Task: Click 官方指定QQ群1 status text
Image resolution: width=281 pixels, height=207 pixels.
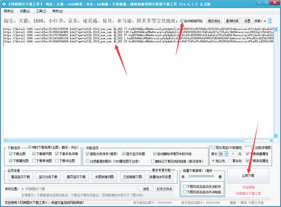Action: point(152,202)
